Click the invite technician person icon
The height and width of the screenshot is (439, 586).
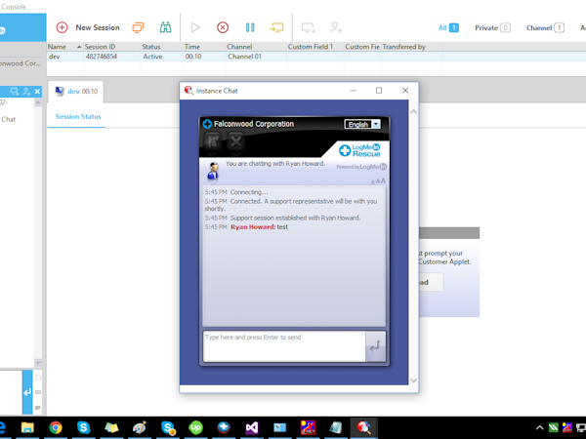(336, 27)
